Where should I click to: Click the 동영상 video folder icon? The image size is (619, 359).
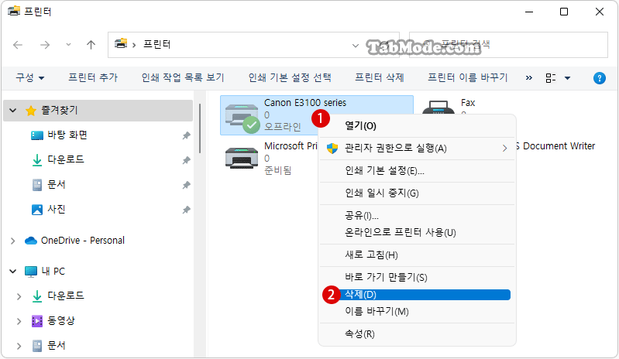(x=37, y=321)
